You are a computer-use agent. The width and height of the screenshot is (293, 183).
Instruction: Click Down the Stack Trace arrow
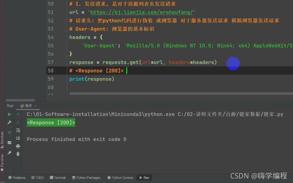tap(18, 122)
